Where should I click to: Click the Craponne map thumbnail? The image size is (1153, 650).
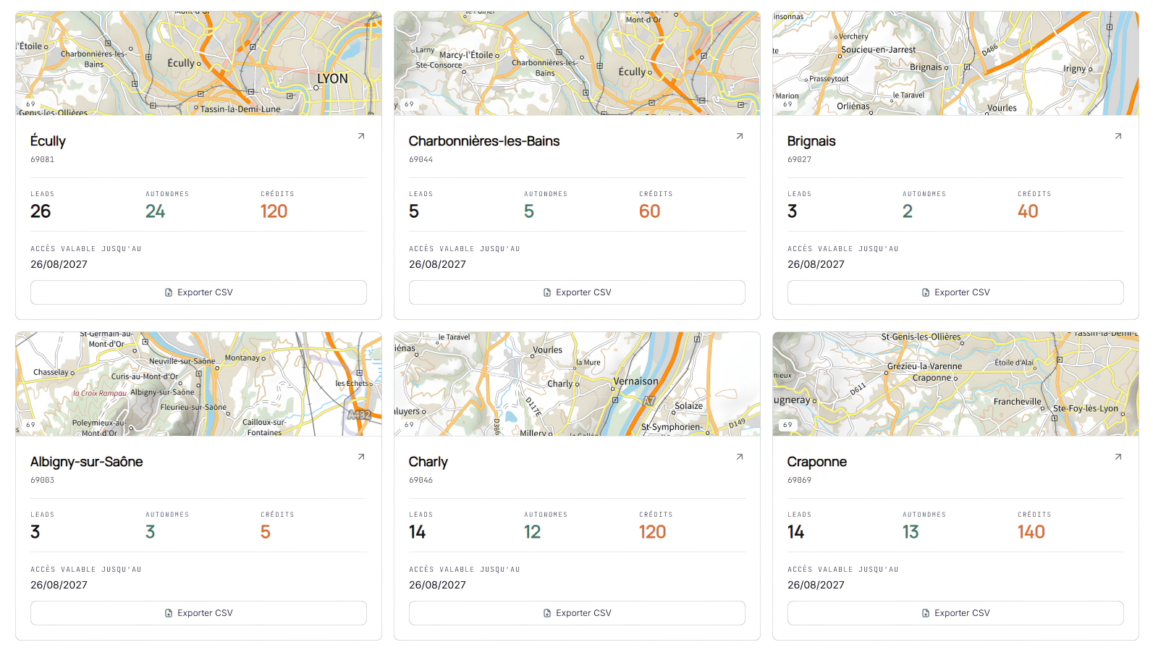(955, 384)
